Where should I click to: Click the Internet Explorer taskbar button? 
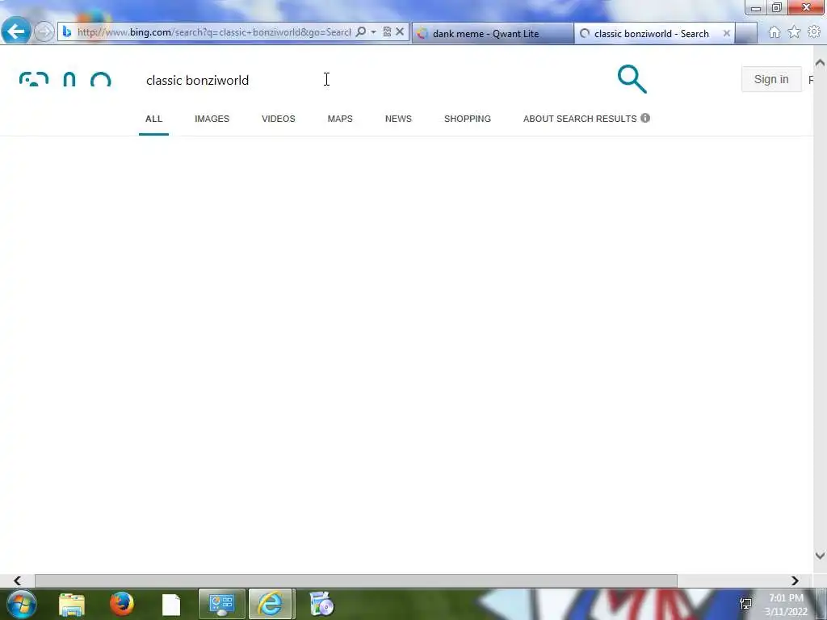(271, 604)
